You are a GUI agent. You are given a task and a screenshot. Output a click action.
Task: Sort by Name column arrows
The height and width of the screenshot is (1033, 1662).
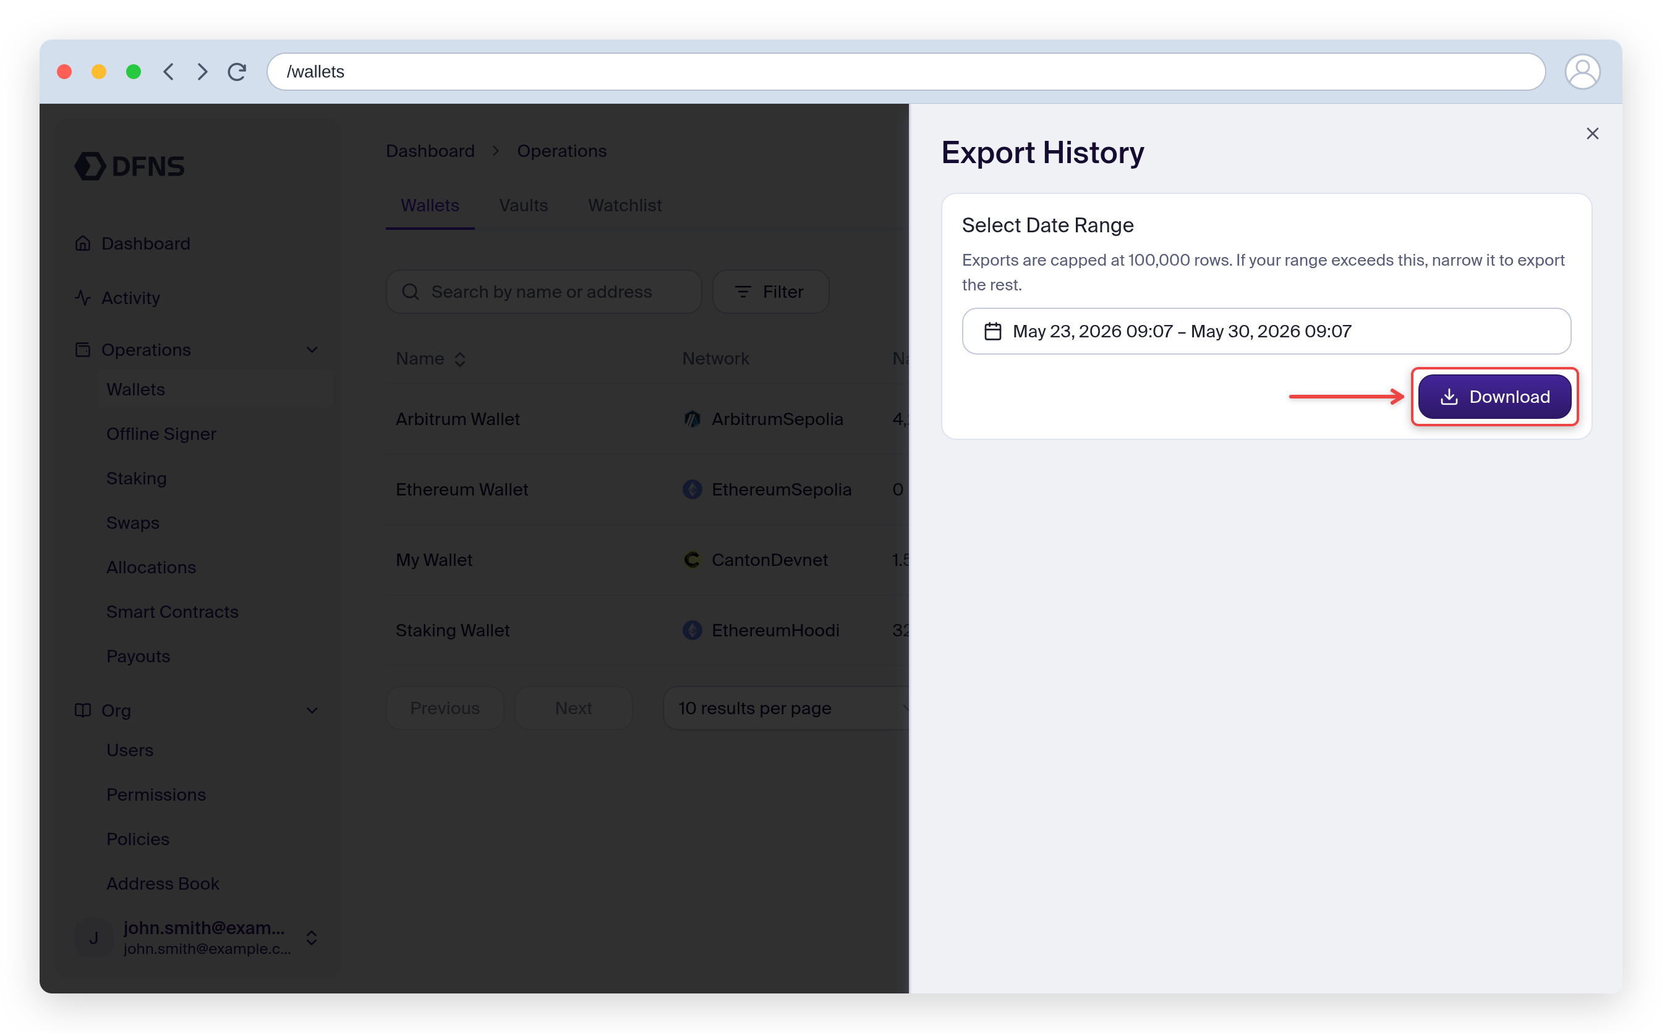(459, 360)
